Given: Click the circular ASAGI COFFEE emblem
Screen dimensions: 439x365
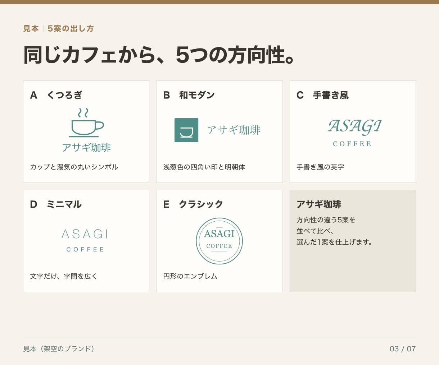Looking at the screenshot, I should [219, 241].
